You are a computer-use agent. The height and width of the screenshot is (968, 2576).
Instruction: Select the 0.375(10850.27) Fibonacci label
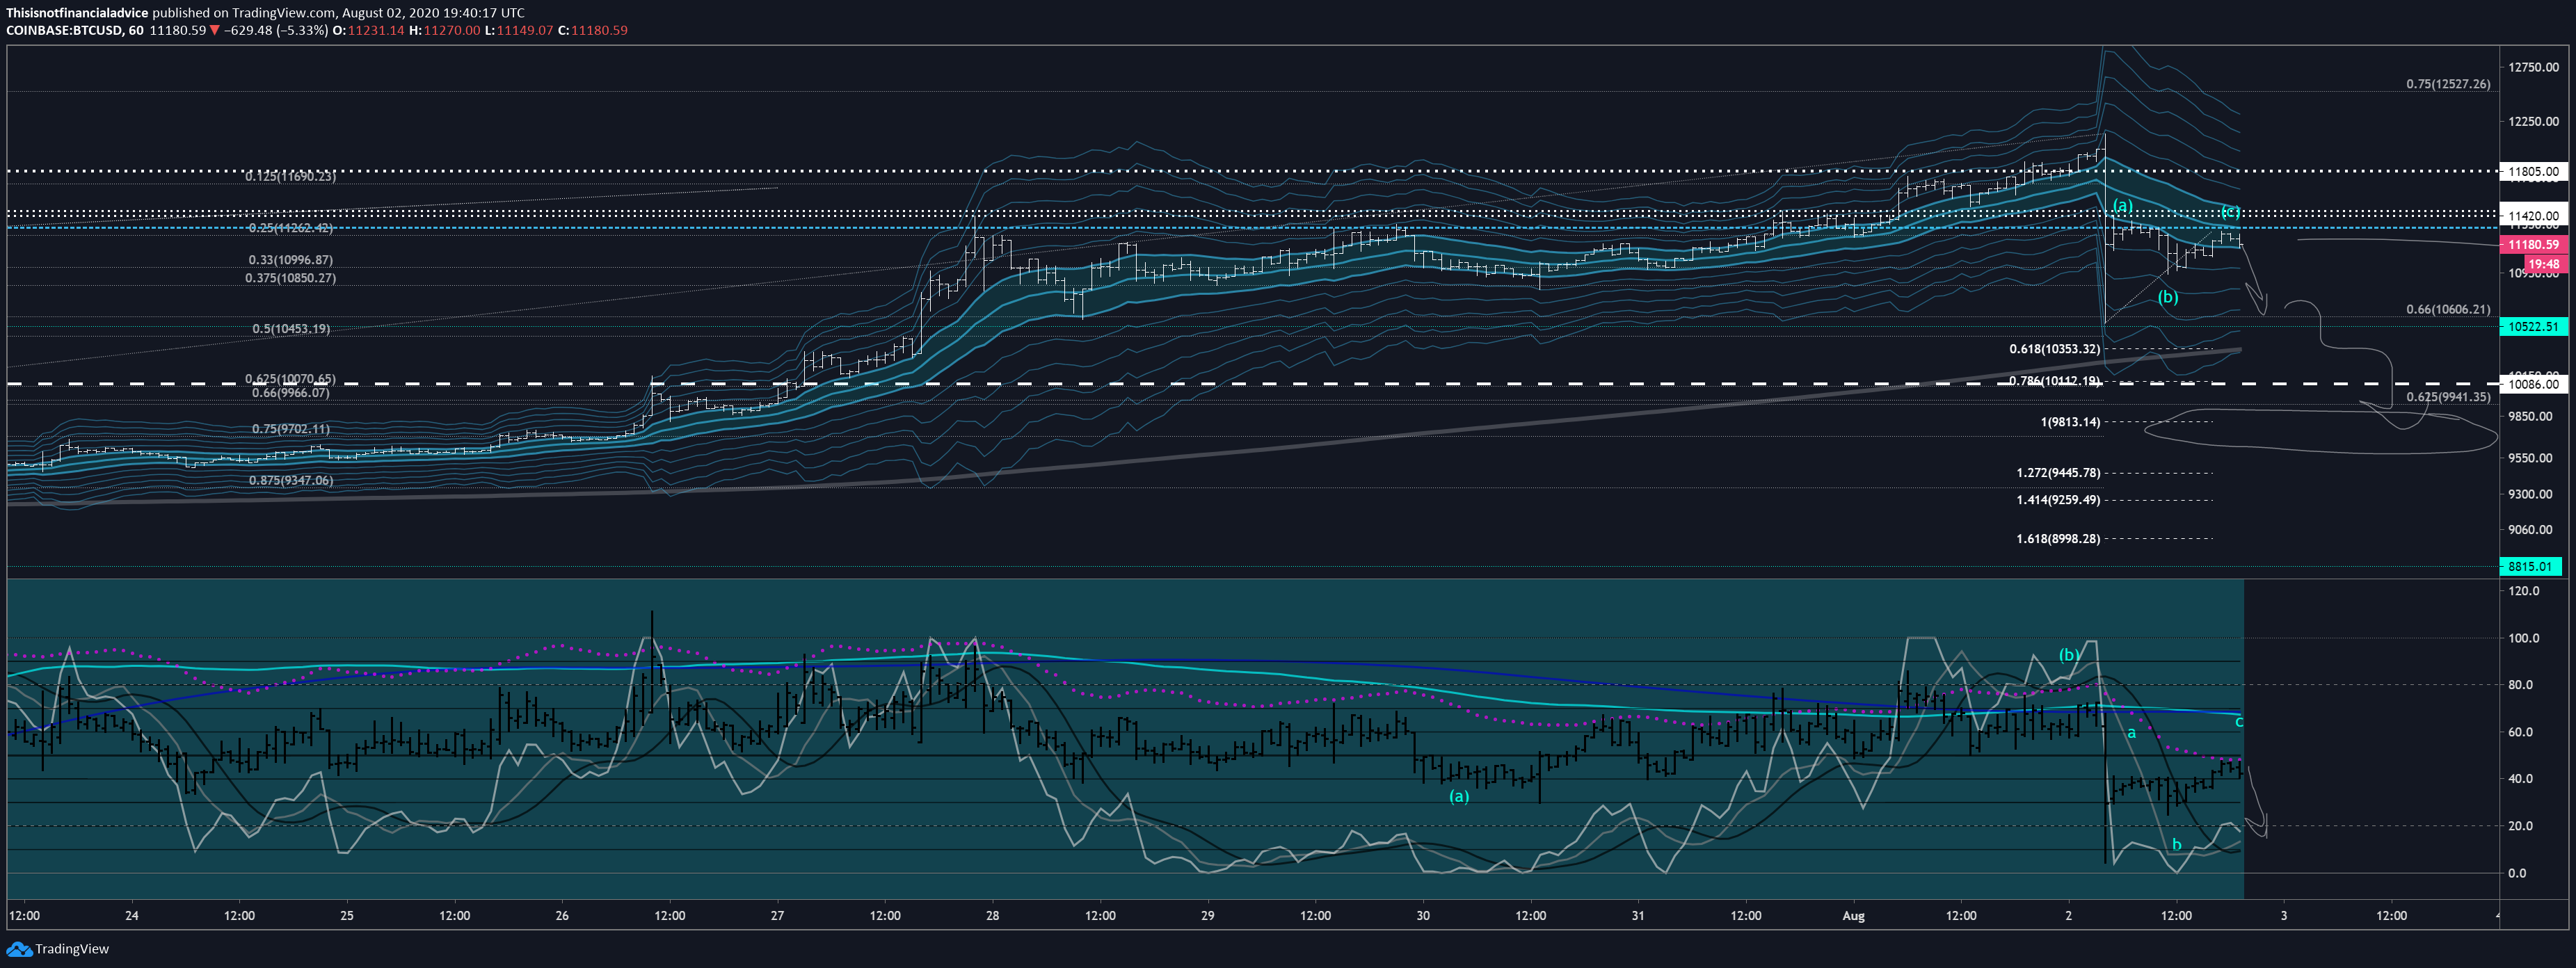tap(290, 278)
